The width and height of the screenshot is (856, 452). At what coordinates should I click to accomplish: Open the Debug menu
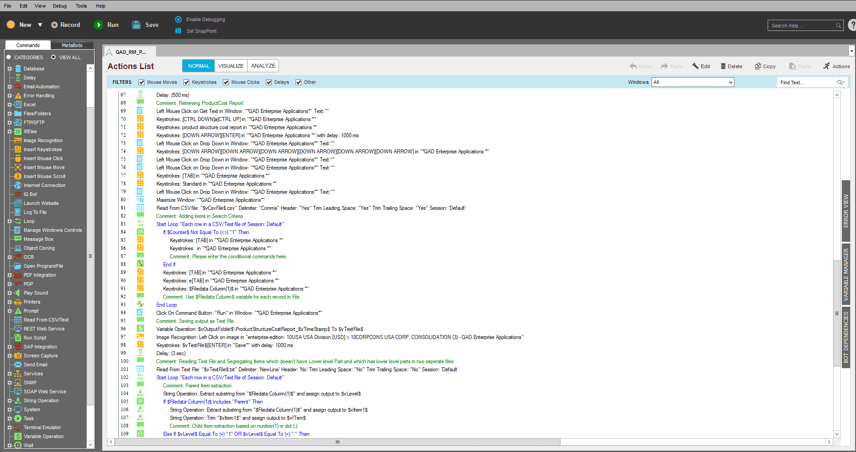(60, 6)
